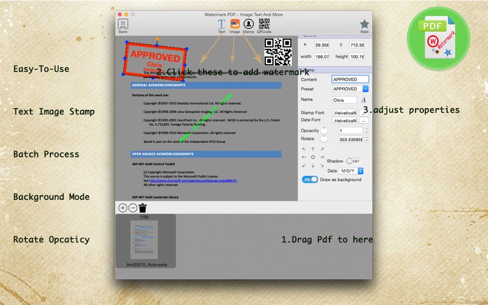Click the Rate star icon
Screen dimensions: 488x305
364,24
